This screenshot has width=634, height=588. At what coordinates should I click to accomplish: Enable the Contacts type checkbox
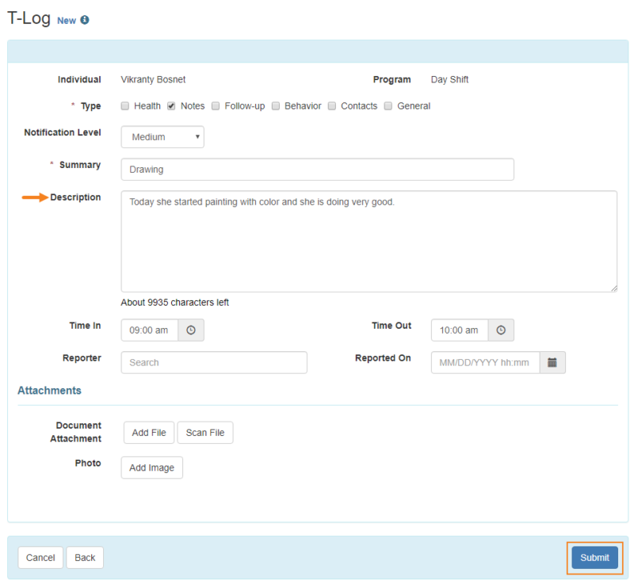332,105
